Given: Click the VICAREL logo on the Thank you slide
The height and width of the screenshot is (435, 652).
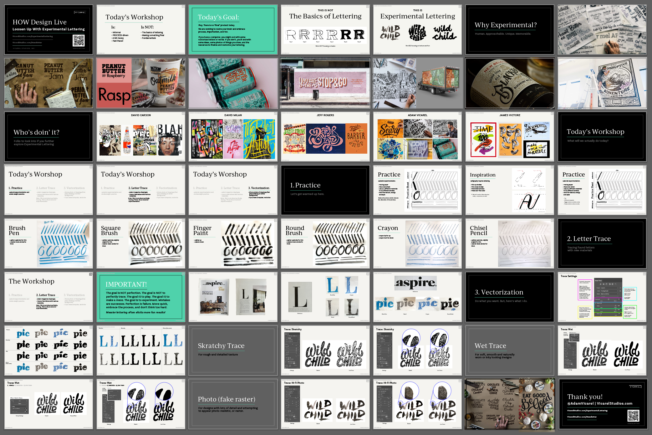Looking at the screenshot, I should tap(635, 387).
